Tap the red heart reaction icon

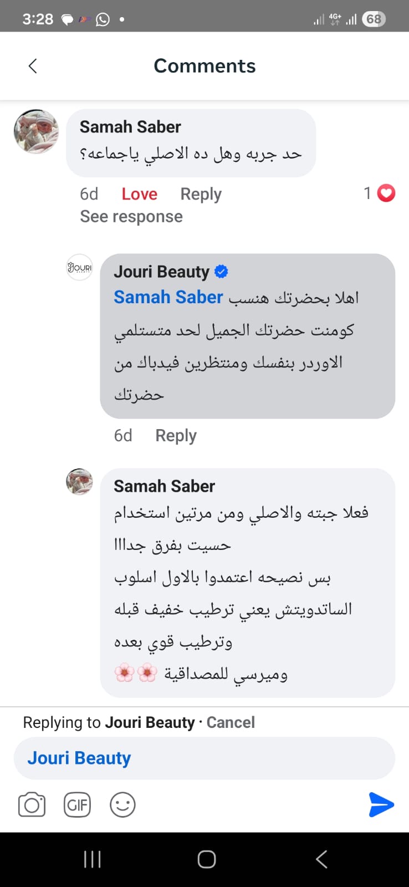pyautogui.click(x=386, y=193)
